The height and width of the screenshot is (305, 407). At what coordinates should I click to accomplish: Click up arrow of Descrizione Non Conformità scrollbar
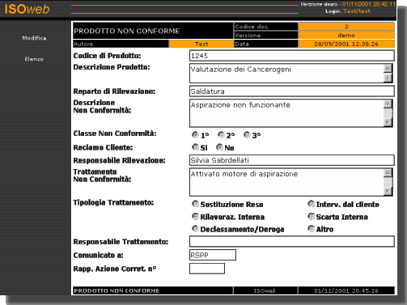(388, 104)
